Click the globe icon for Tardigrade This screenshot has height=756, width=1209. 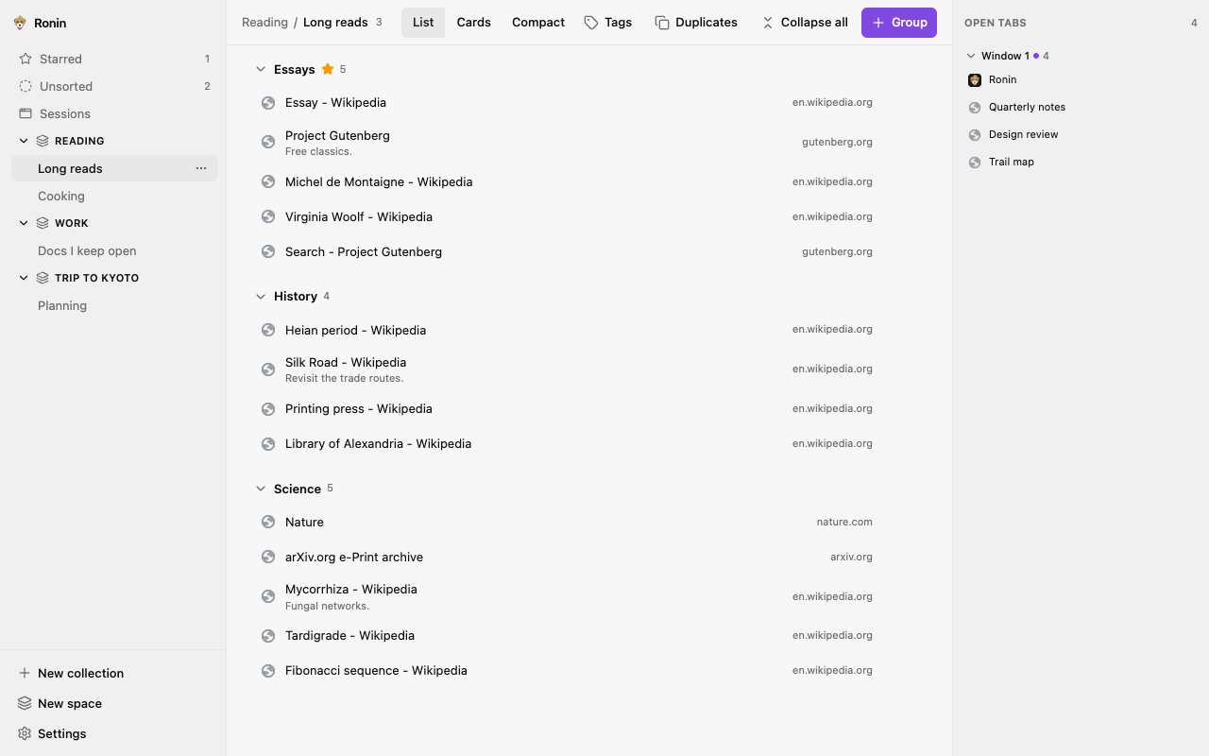tap(268, 636)
